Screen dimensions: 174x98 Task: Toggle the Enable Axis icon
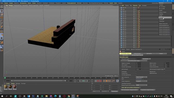[2, 32]
